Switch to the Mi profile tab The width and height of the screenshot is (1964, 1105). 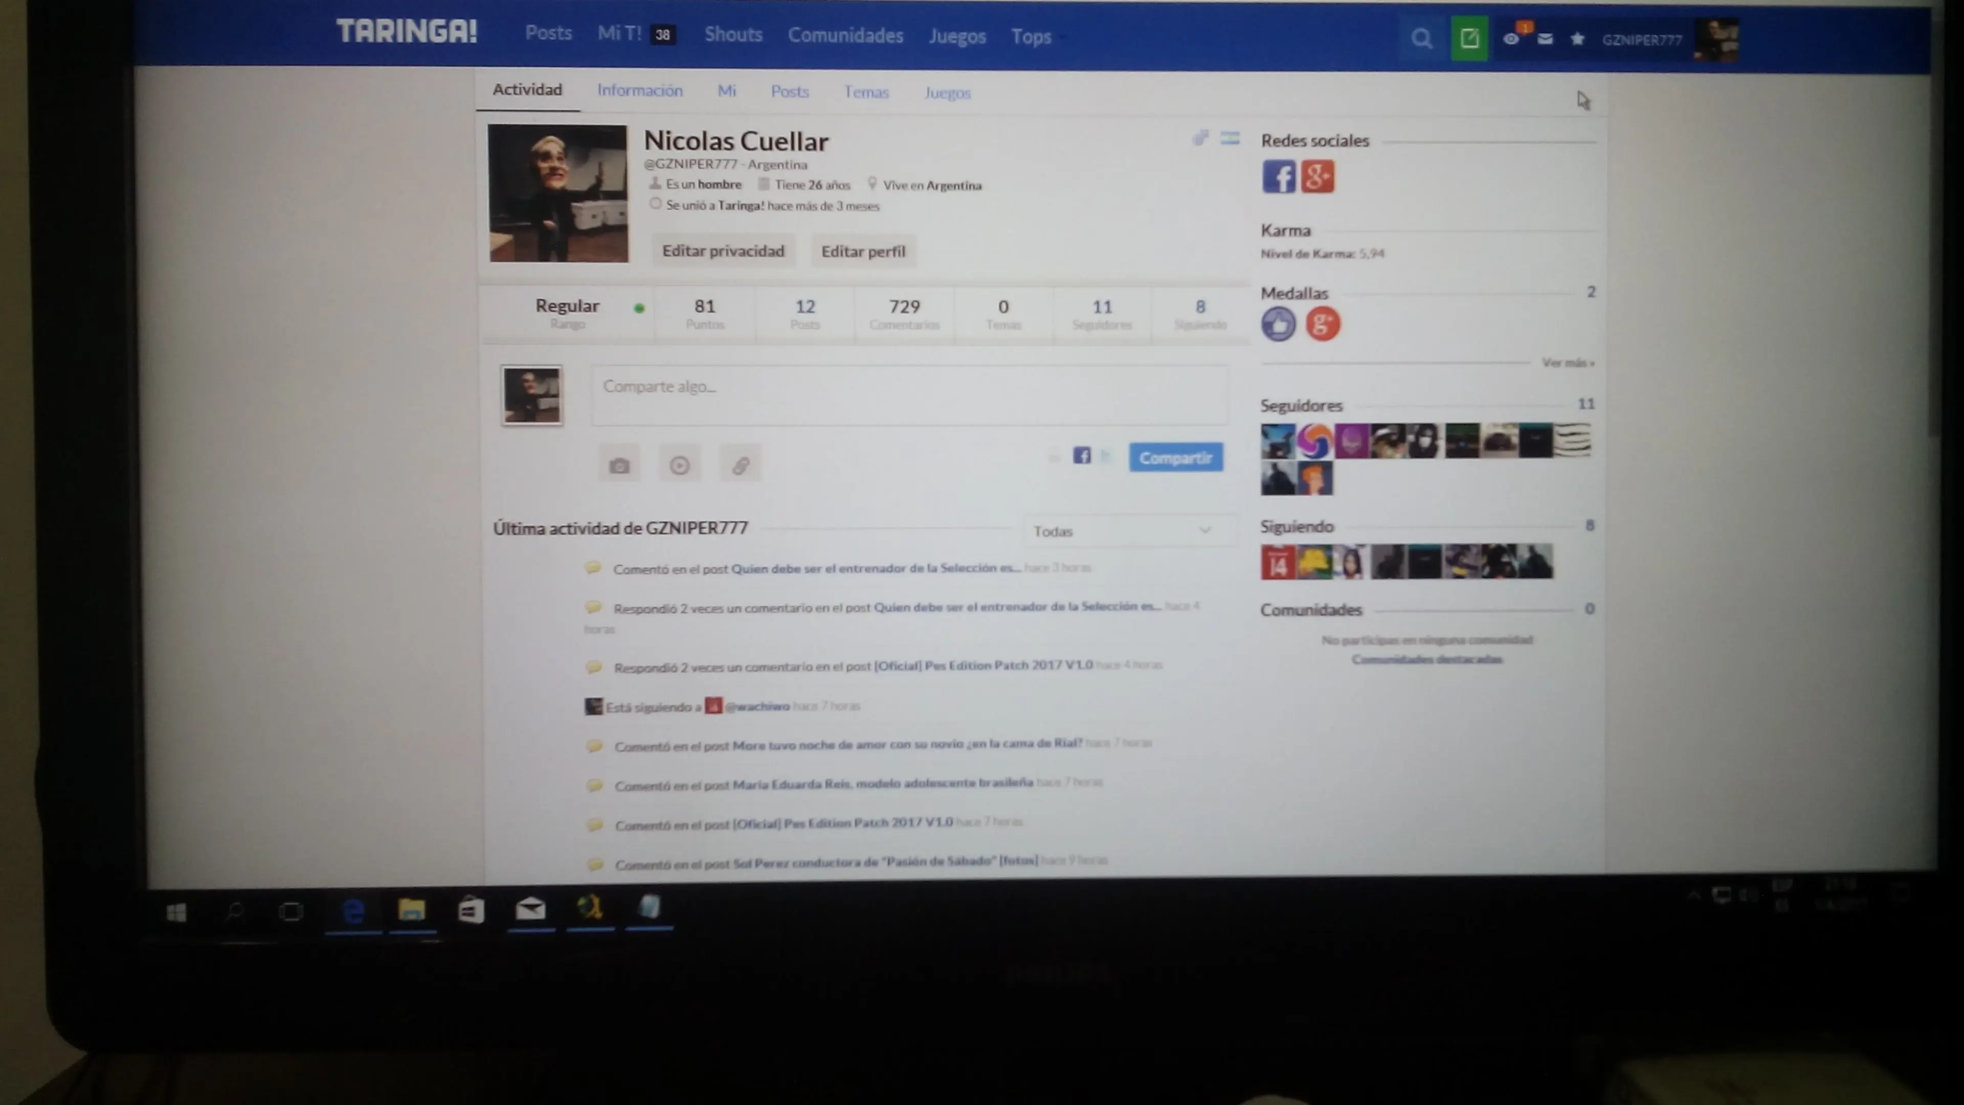point(727,91)
